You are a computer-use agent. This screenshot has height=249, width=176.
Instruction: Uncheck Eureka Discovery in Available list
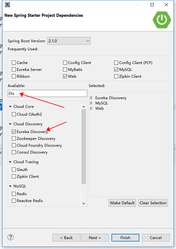tap(14, 131)
